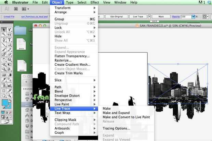This screenshot has width=212, height=141.
Task: Set paint mode to Color
Action: [x=3, y=113]
